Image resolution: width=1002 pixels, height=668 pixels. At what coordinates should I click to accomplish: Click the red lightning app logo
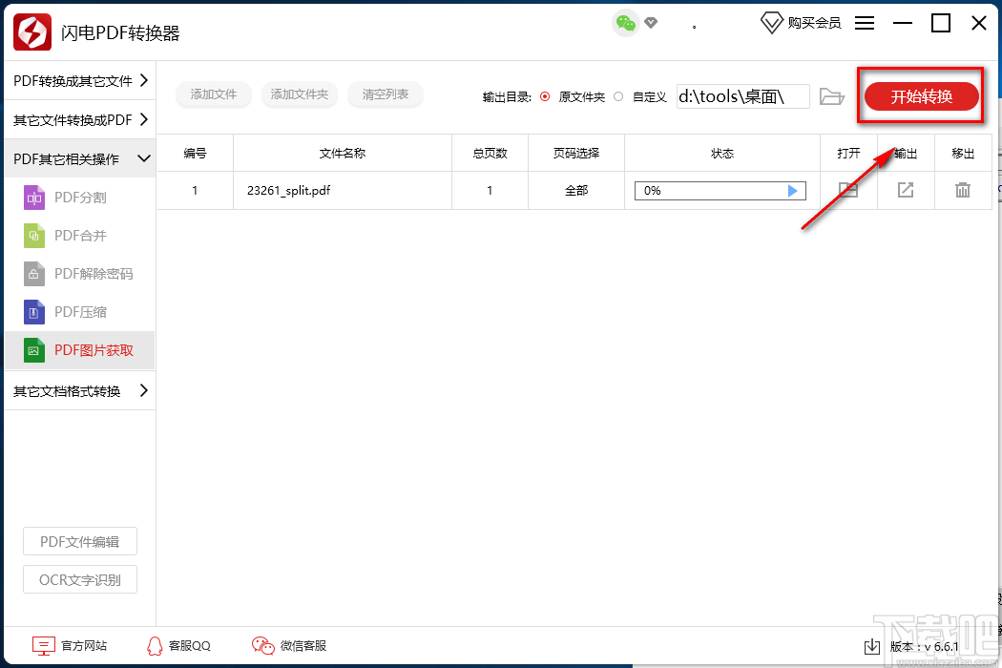[31, 31]
